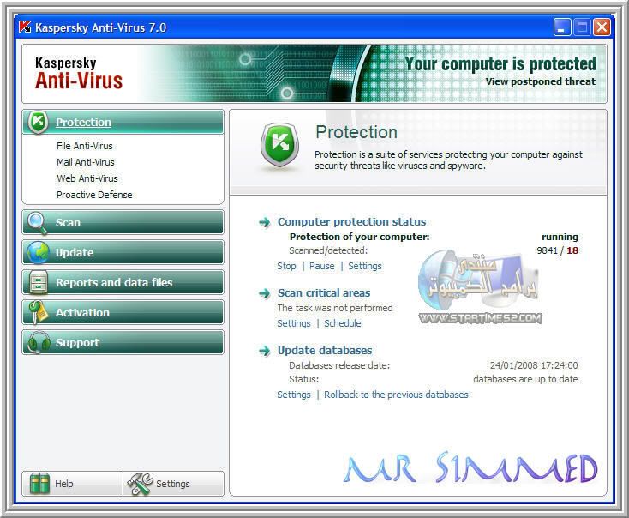Open the Activation section
The width and height of the screenshot is (629, 518).
click(123, 312)
